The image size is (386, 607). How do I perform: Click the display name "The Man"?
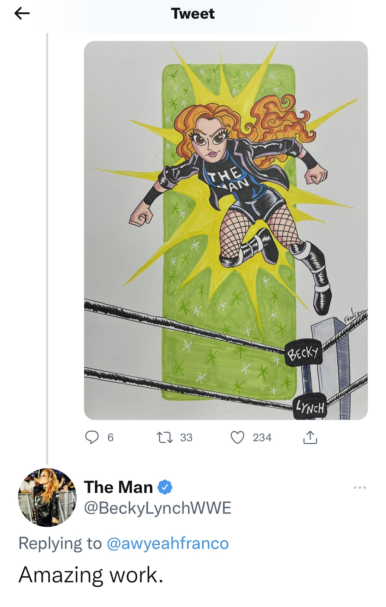pos(118,487)
